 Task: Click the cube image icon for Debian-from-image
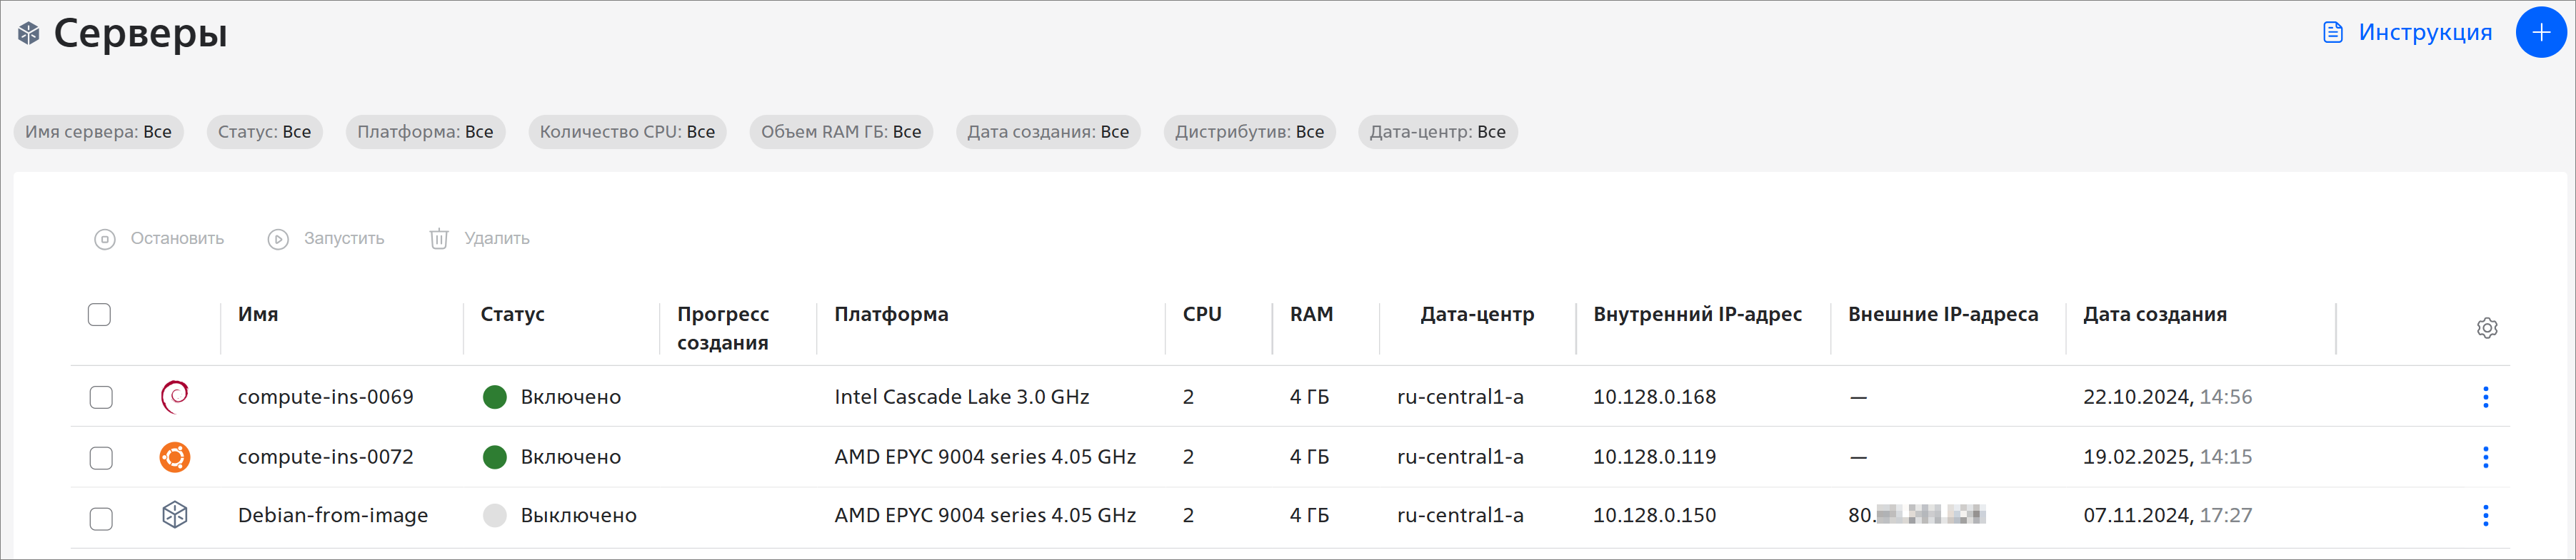pyautogui.click(x=175, y=515)
